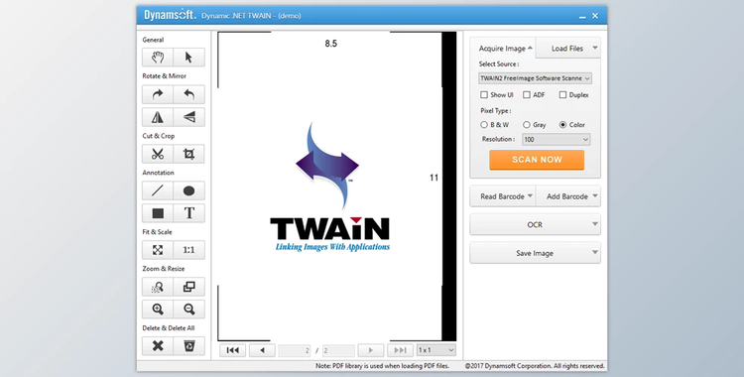Pick the filled Rectangle annotation tool
Screen dimensions: 744x377
(x=158, y=213)
